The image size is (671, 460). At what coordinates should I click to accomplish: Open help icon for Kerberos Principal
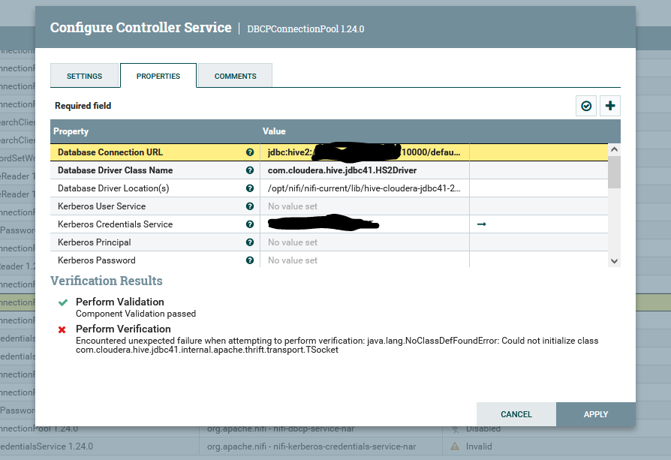250,242
